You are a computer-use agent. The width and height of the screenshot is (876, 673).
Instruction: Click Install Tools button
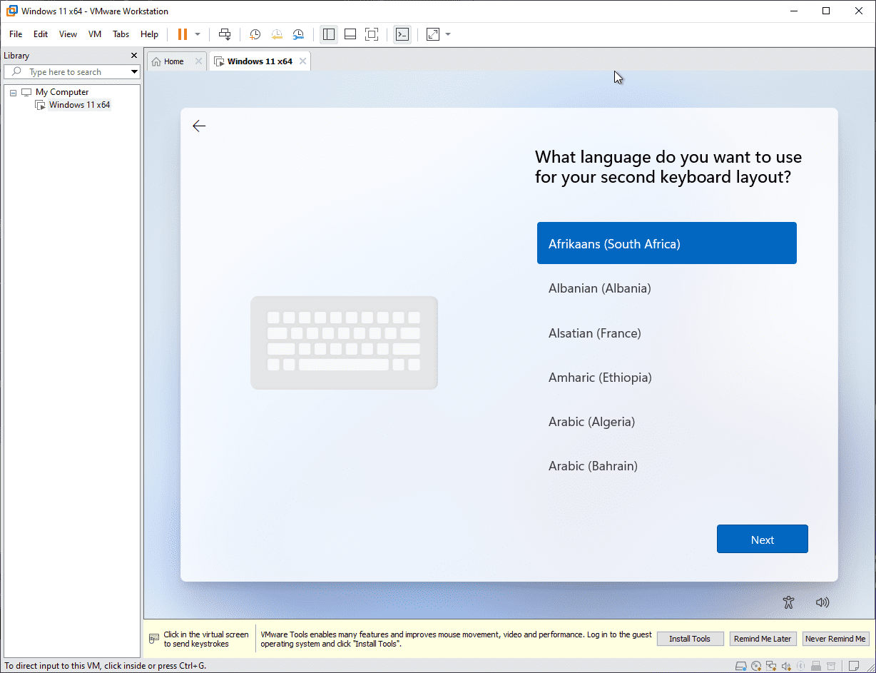click(x=690, y=639)
